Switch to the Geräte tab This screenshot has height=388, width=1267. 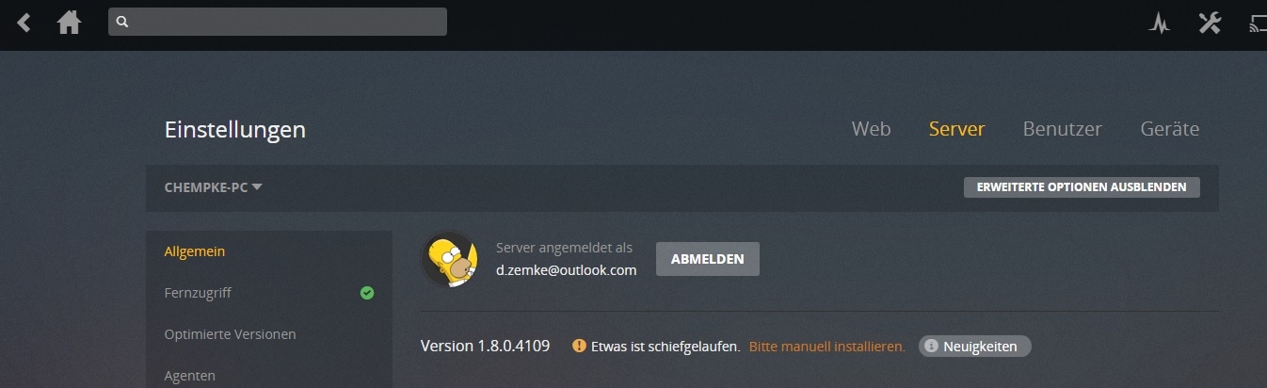tap(1169, 129)
